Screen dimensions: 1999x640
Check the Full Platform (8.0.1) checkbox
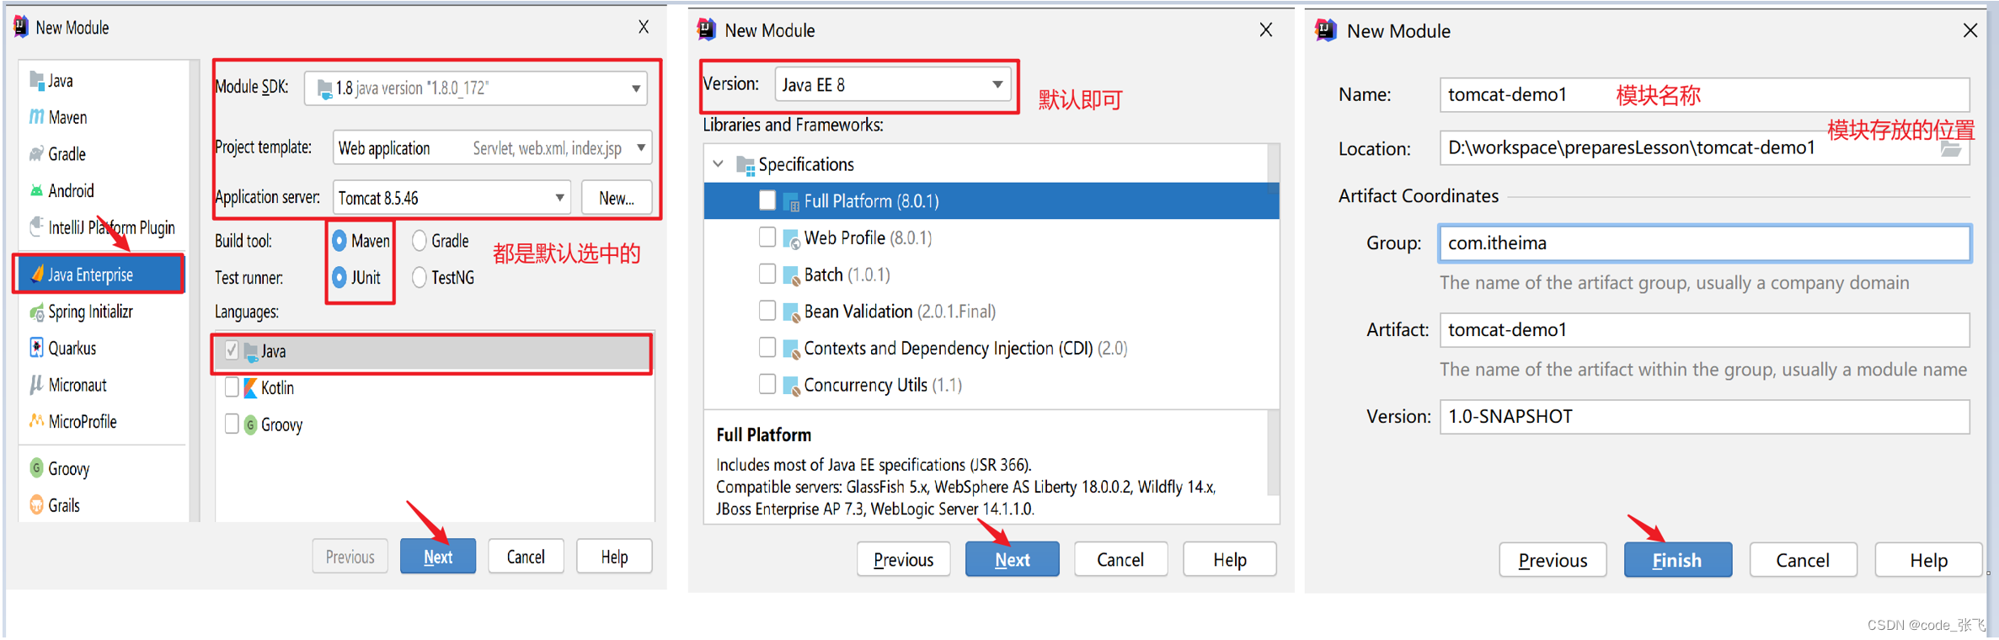[x=767, y=200]
